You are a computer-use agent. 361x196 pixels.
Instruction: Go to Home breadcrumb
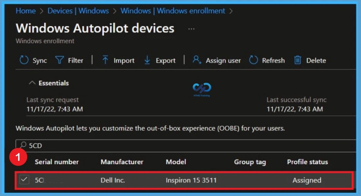pyautogui.click(x=26, y=11)
